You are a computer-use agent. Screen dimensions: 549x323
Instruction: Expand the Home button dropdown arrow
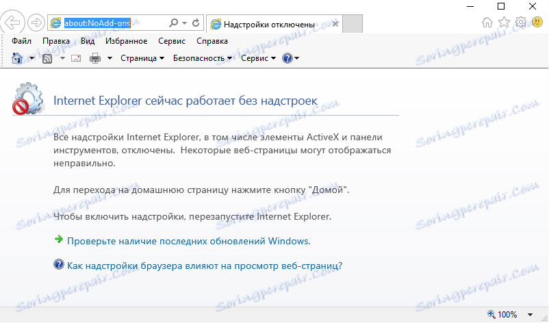coord(31,58)
